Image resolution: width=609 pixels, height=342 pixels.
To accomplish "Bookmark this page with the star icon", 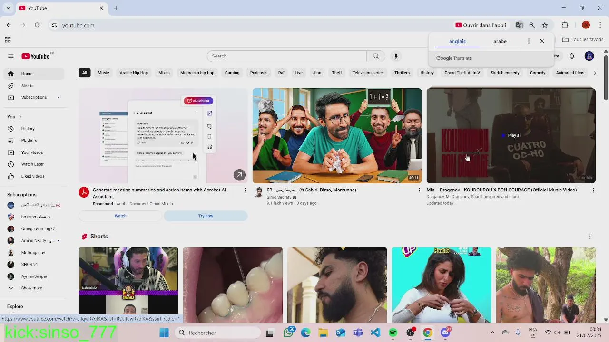I will tap(545, 25).
